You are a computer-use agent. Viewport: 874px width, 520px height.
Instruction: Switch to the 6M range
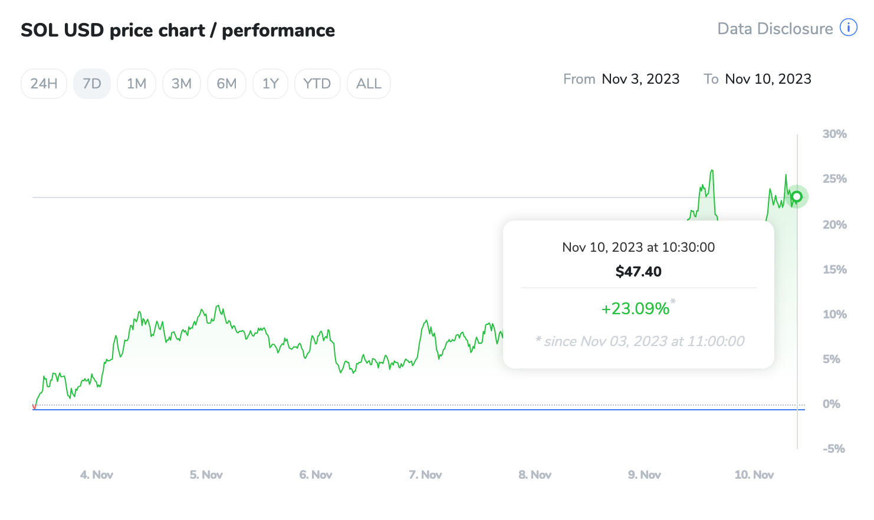(x=226, y=84)
